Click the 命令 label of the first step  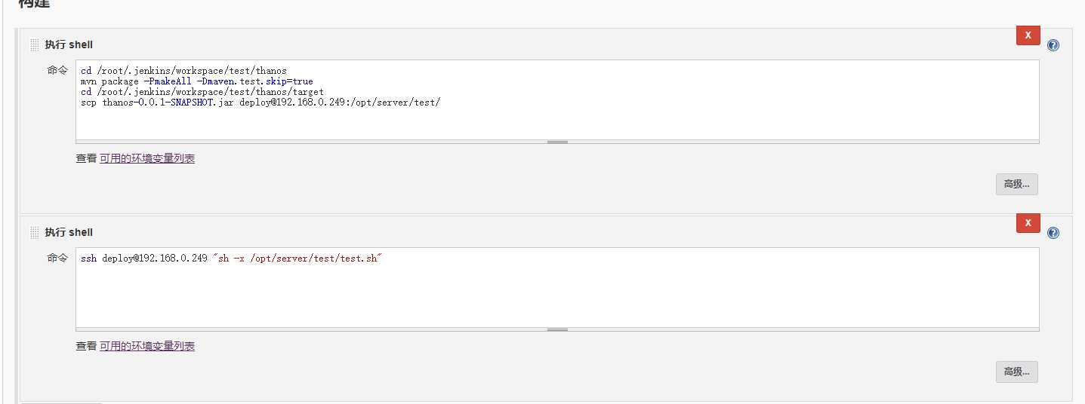tap(57, 70)
